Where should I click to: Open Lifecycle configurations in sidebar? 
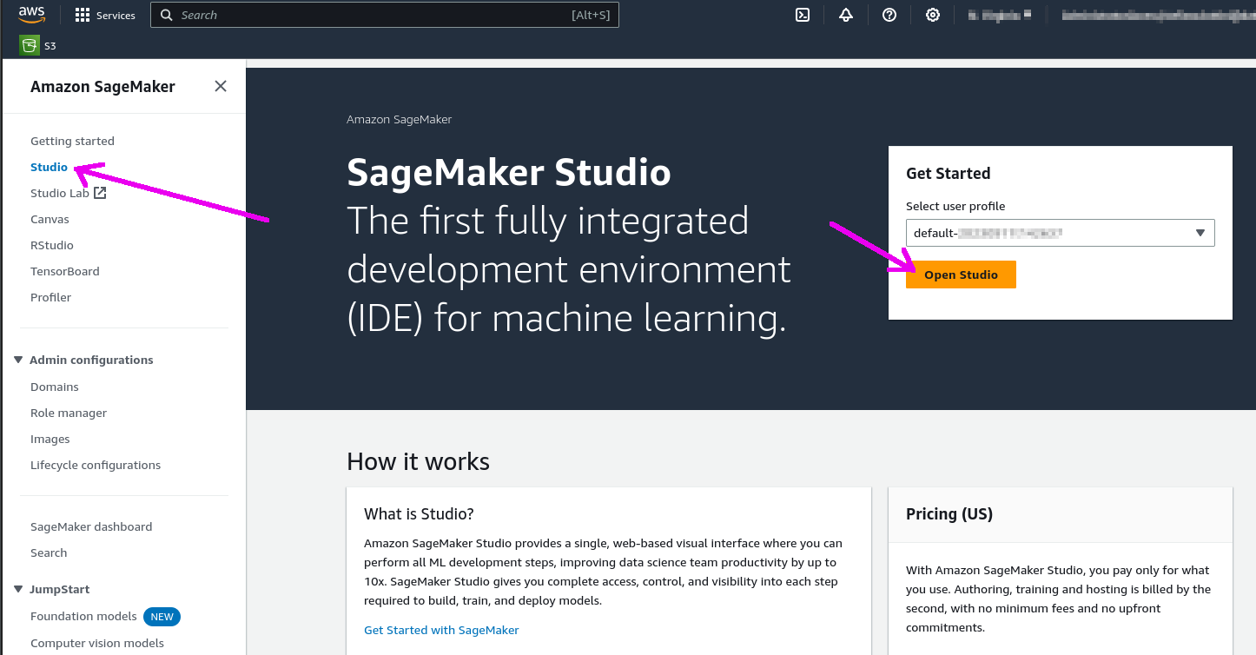tap(96, 465)
